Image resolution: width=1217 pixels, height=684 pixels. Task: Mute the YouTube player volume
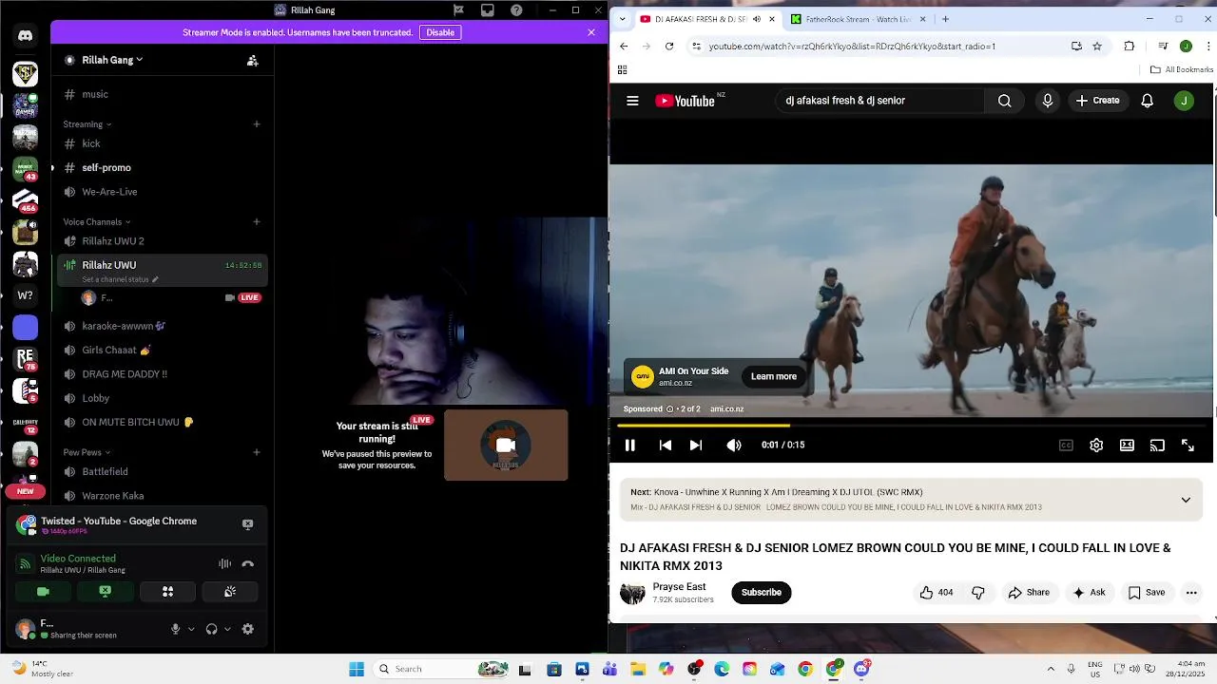click(734, 445)
